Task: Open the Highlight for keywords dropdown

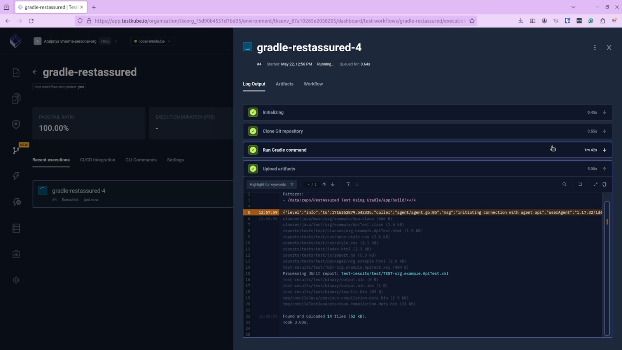Action: pos(271,184)
